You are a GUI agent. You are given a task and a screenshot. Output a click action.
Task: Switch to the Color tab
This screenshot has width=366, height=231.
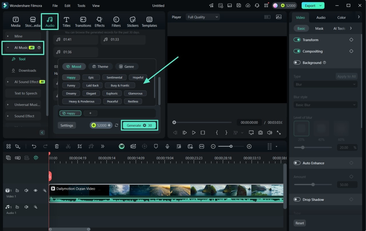341,17
